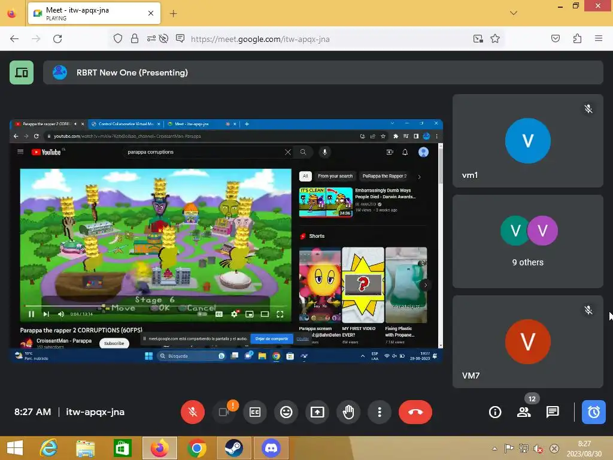This screenshot has width=613, height=460.
Task: Click the network tray icon
Action: (523, 448)
